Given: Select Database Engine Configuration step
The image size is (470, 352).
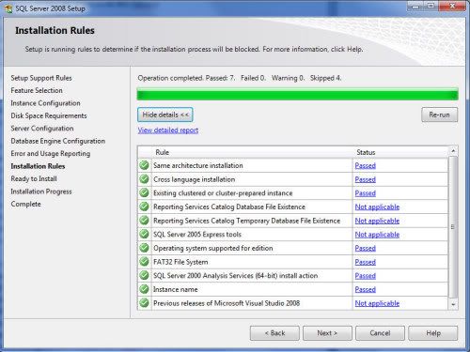Looking at the screenshot, I should 57,141.
